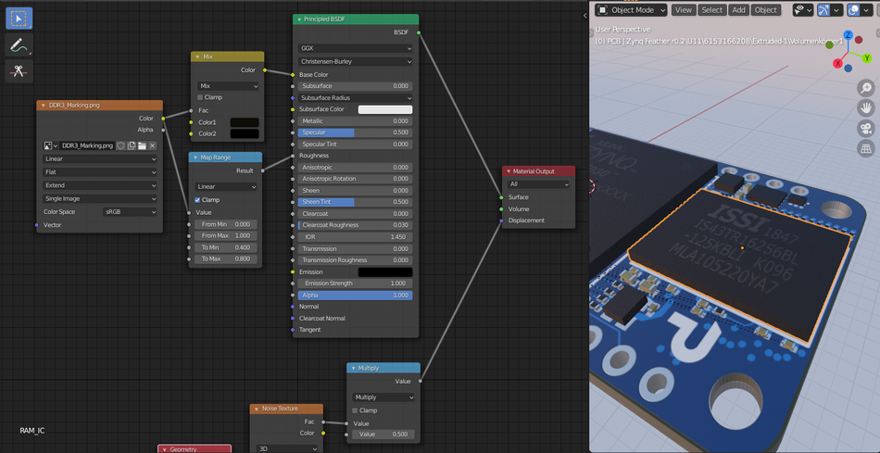Choose the Annotate pencil tool
Viewport: 880px width, 453px height.
pyautogui.click(x=19, y=44)
